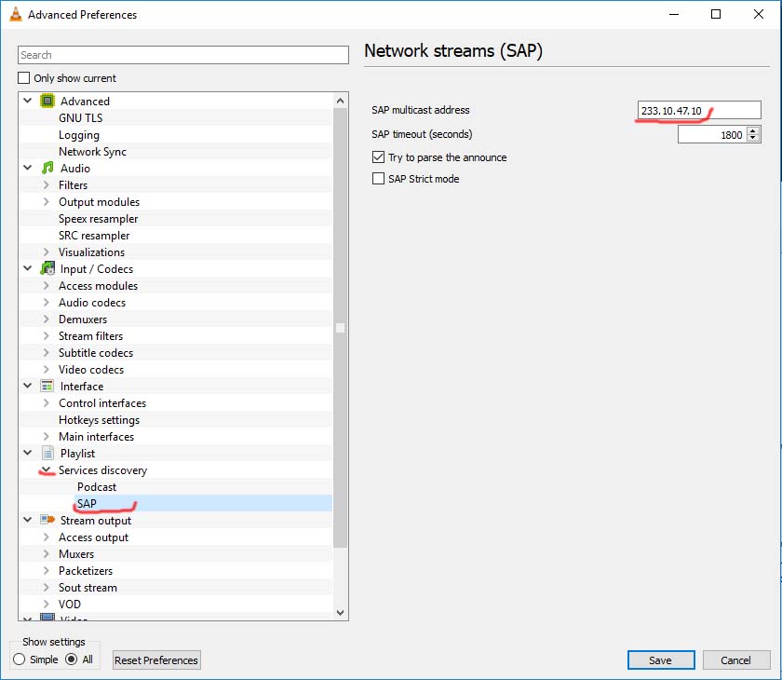Click the SAP multicast address field
782x680 pixels.
pyautogui.click(x=699, y=110)
